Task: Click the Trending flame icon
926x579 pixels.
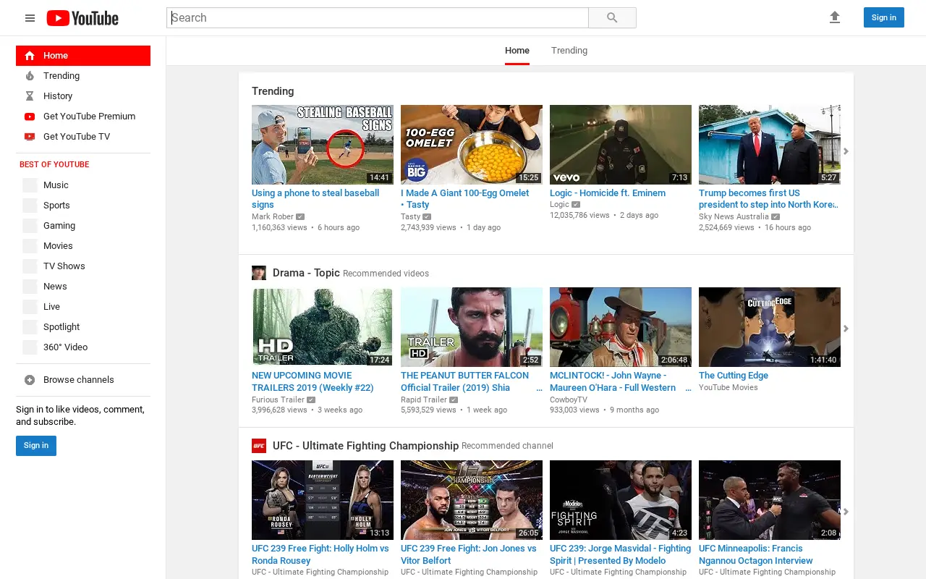Action: (x=30, y=76)
